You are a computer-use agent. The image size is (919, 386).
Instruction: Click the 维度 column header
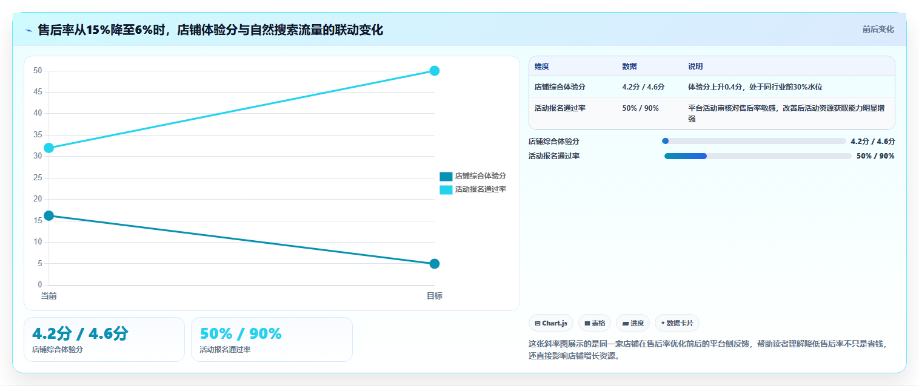[542, 67]
